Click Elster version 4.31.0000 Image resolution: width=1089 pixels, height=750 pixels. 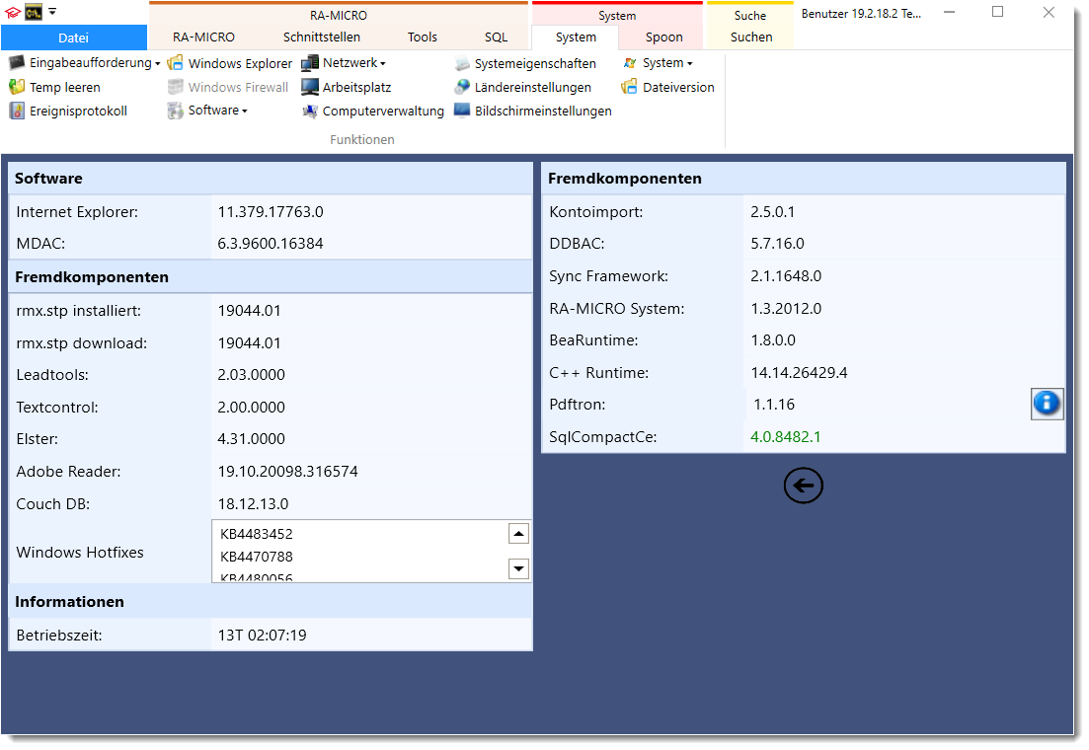[x=252, y=439]
